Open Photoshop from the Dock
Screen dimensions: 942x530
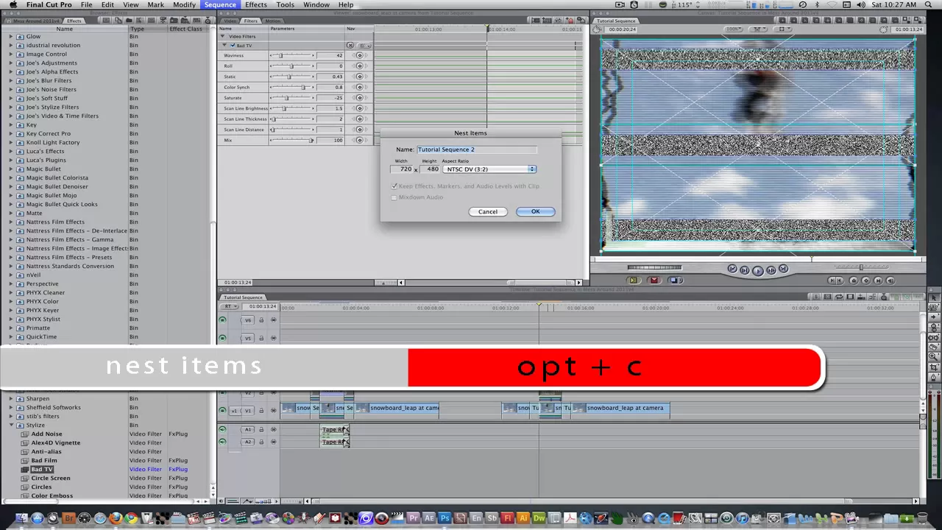pyautogui.click(x=446, y=519)
